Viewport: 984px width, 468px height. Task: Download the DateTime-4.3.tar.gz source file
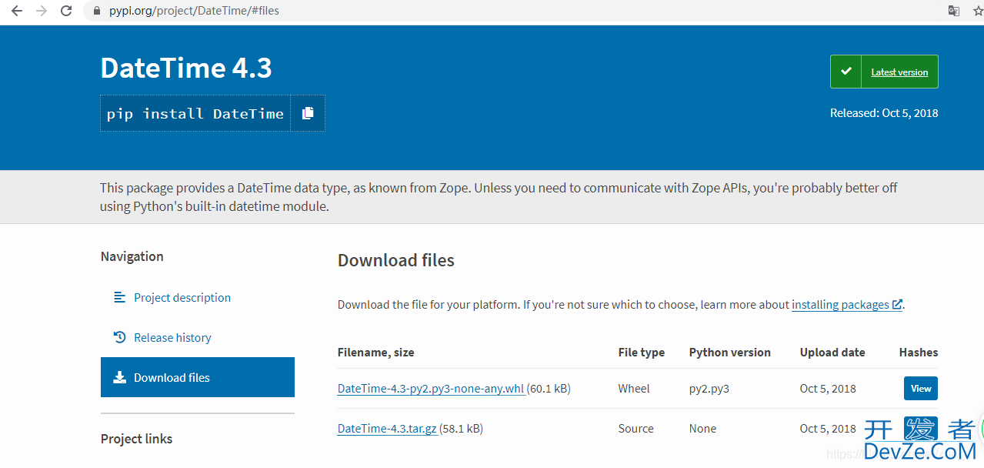[x=387, y=429]
